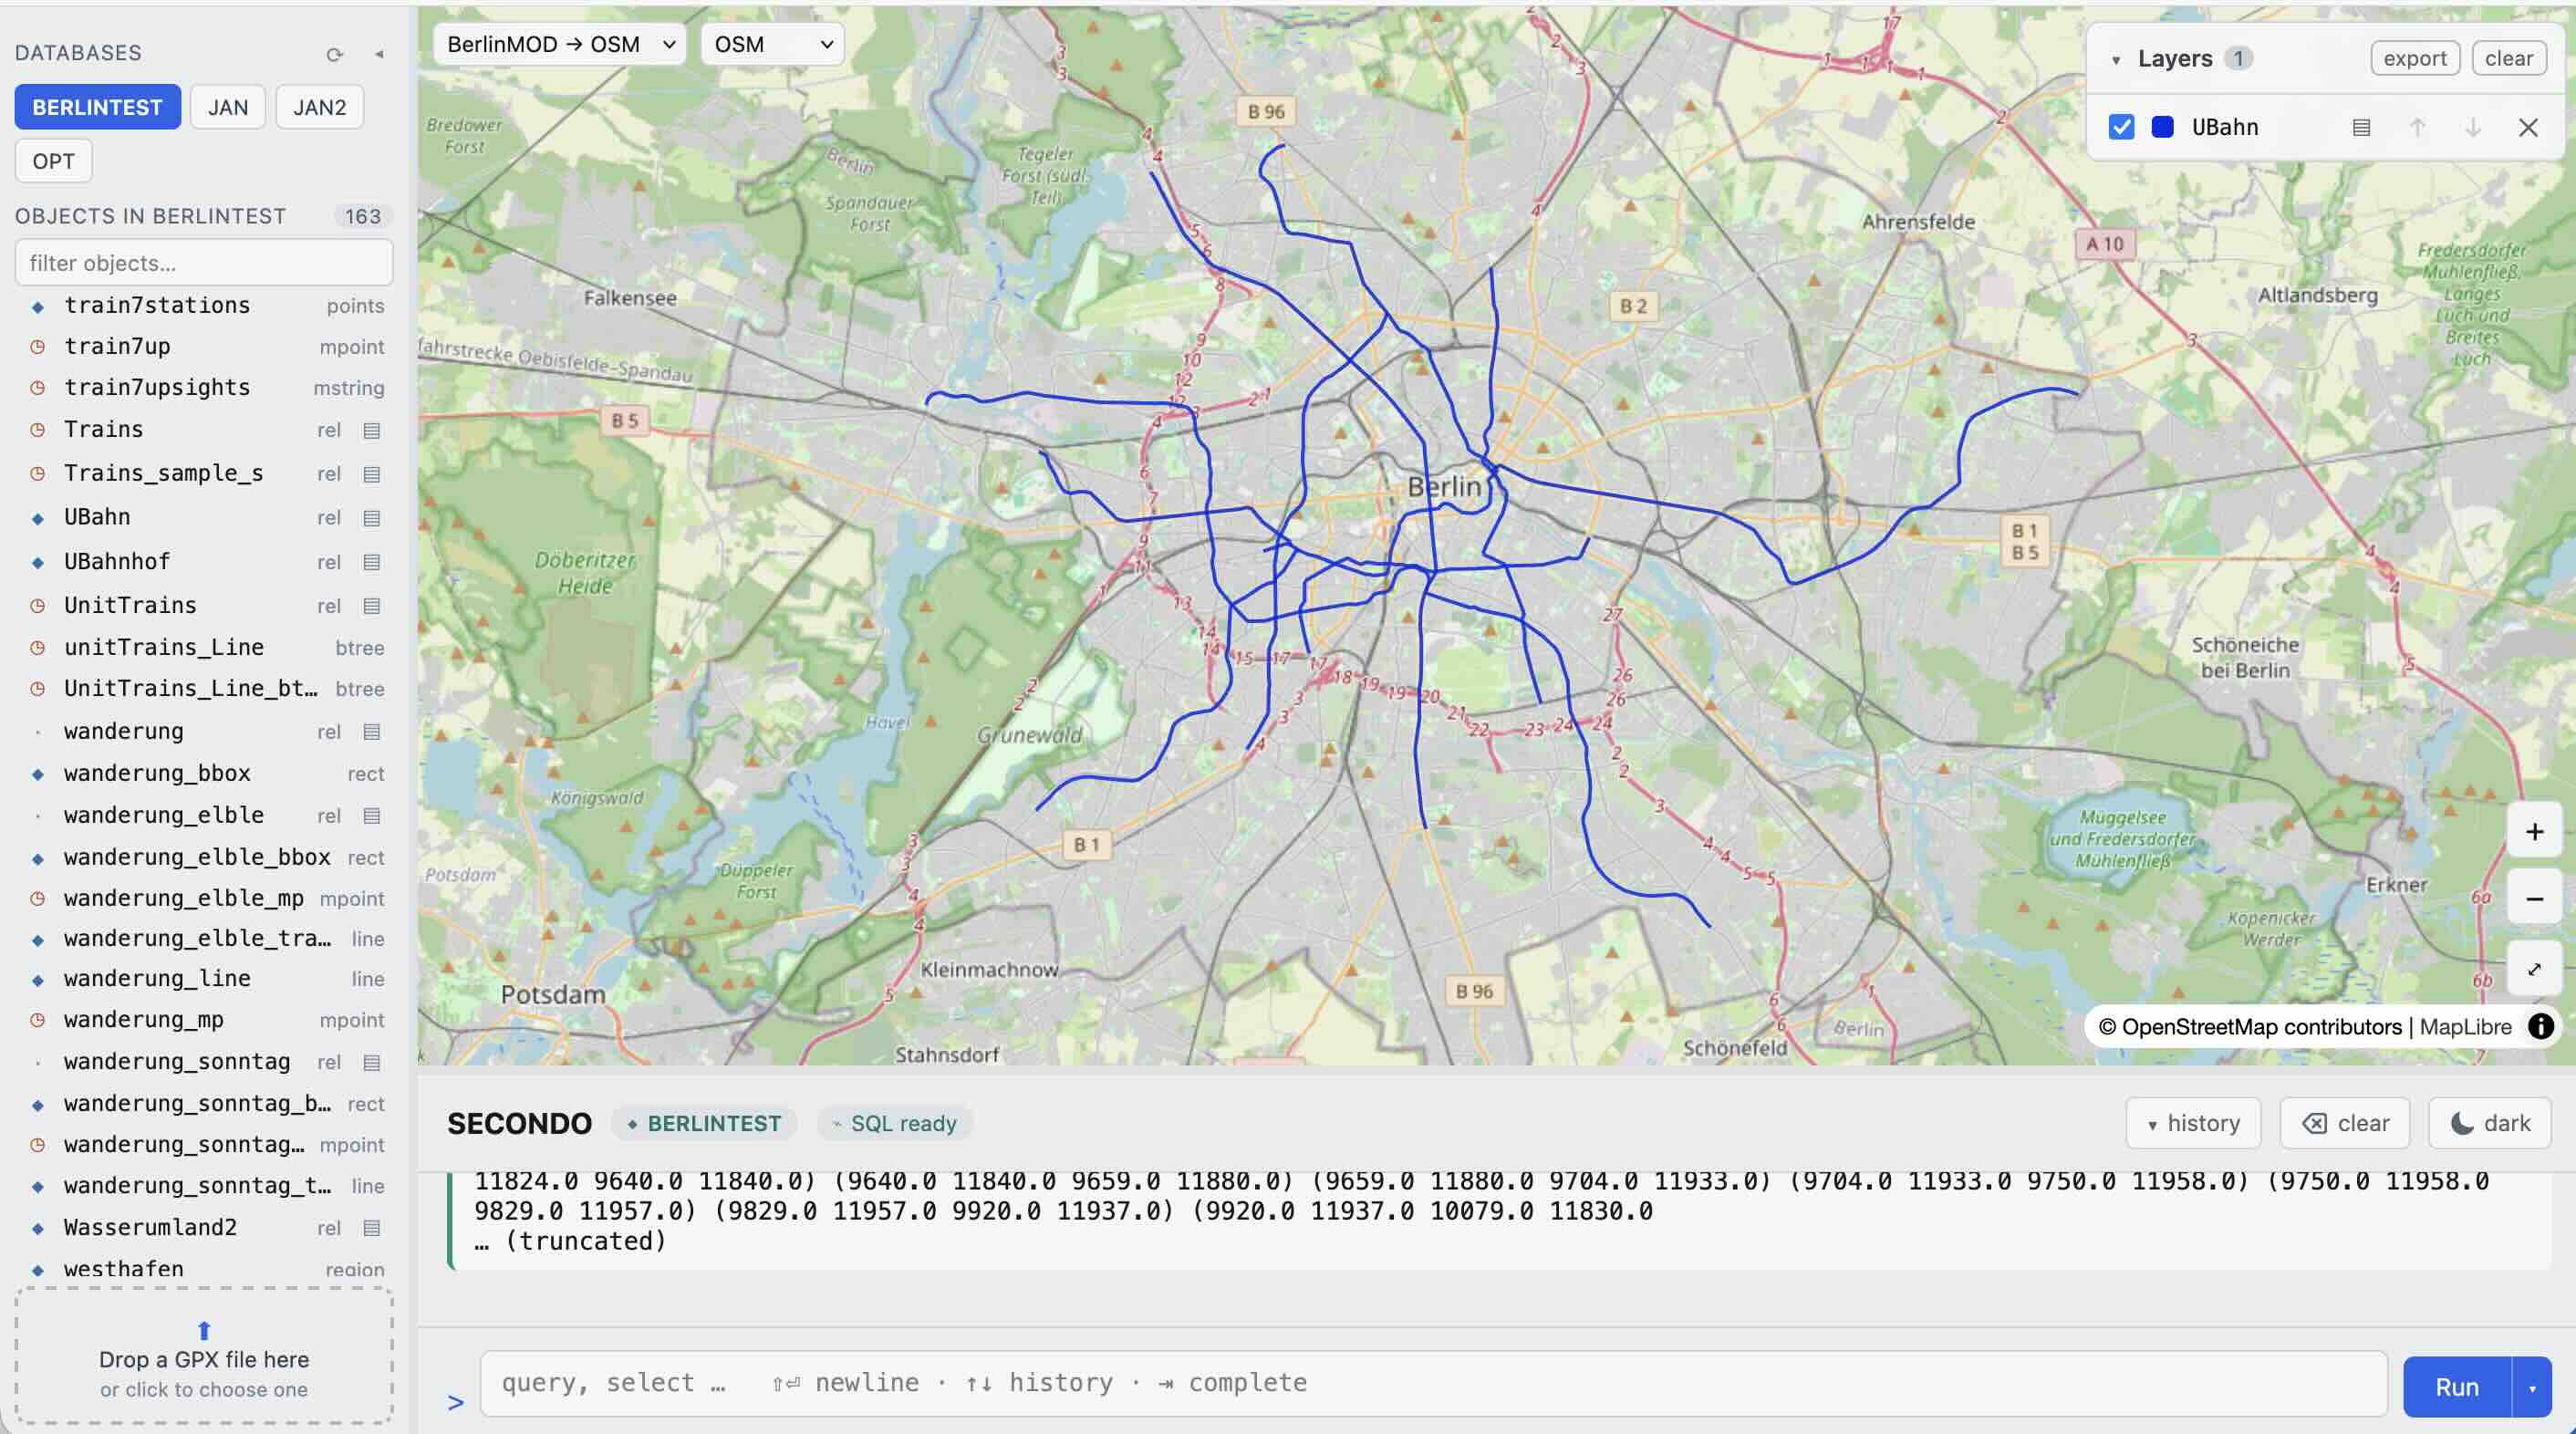The image size is (2576, 1434).
Task: Collapse the Layers panel
Action: tap(2116, 59)
